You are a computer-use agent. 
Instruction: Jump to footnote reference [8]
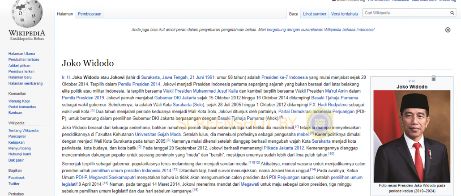tap(168, 140)
